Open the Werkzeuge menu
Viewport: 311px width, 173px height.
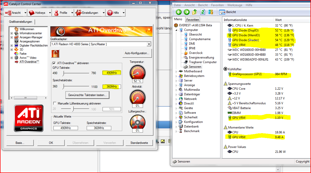(x=235, y=5)
